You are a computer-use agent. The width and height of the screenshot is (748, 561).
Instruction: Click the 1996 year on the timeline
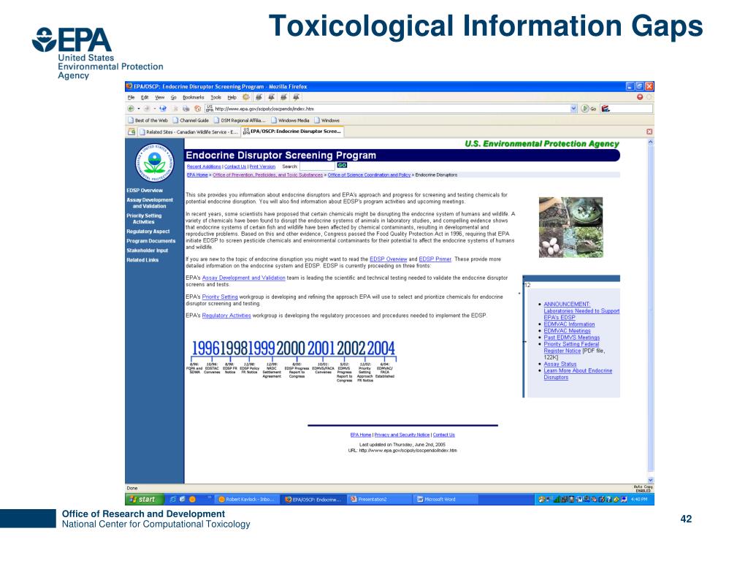pos(205,348)
